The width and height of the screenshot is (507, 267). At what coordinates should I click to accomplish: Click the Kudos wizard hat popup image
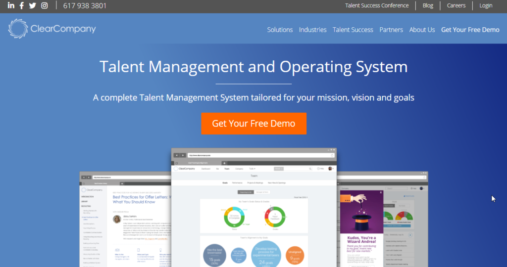point(361,212)
